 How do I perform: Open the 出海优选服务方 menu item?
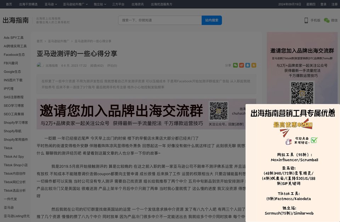161,4
